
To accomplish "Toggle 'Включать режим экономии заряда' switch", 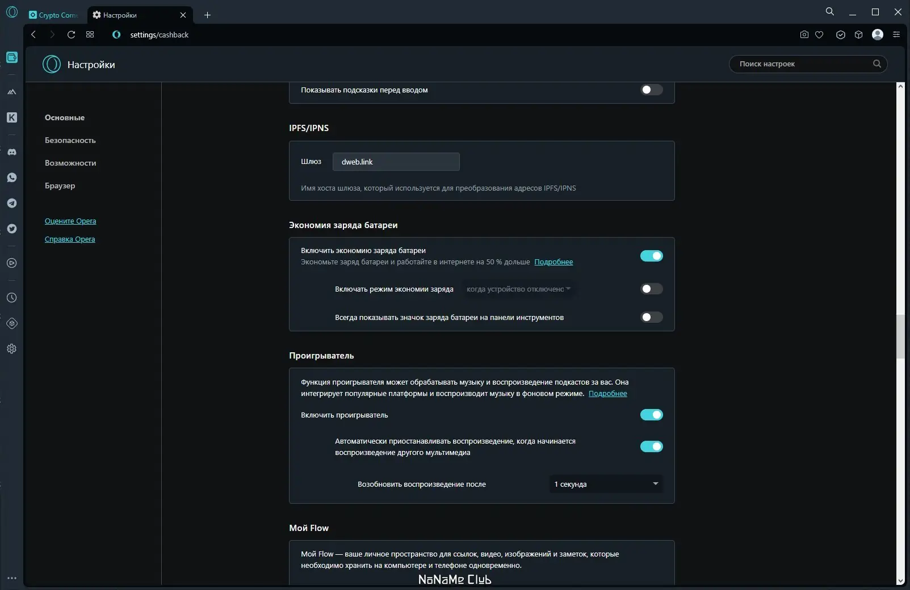I will click(x=652, y=289).
